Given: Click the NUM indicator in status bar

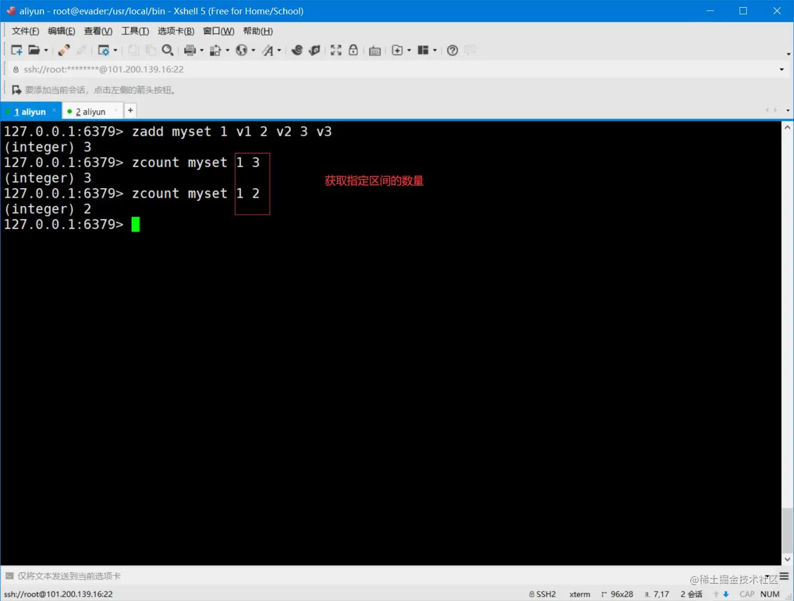Looking at the screenshot, I should pyautogui.click(x=770, y=594).
